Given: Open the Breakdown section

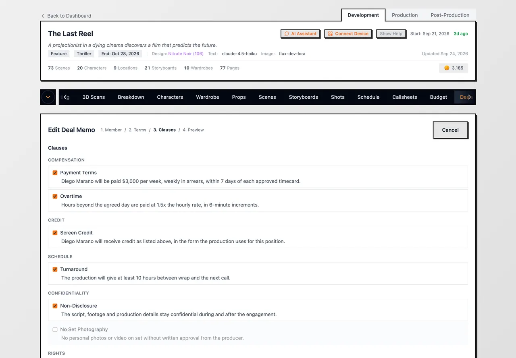Looking at the screenshot, I should [x=131, y=97].
